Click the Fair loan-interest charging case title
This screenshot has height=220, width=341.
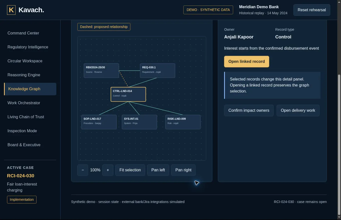tap(22, 187)
